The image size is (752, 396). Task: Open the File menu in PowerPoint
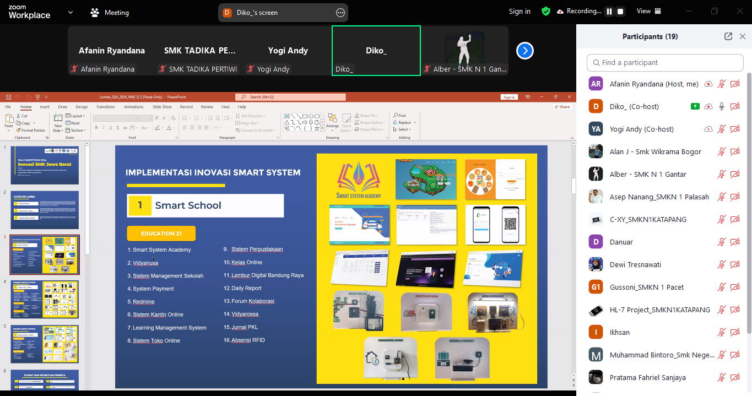point(8,107)
